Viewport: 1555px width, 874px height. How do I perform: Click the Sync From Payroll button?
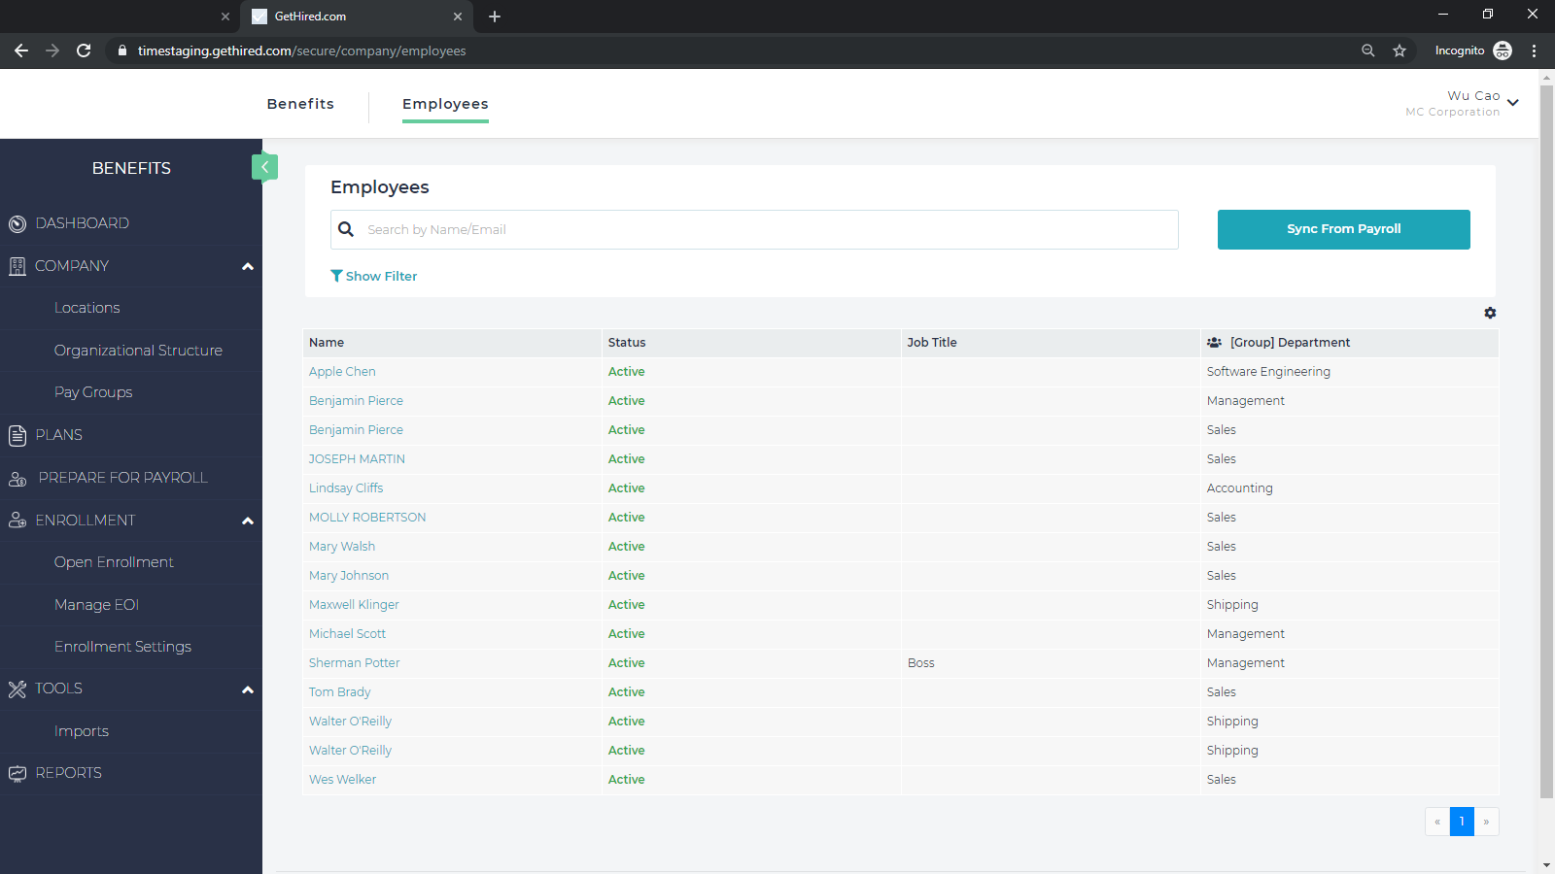(1343, 229)
